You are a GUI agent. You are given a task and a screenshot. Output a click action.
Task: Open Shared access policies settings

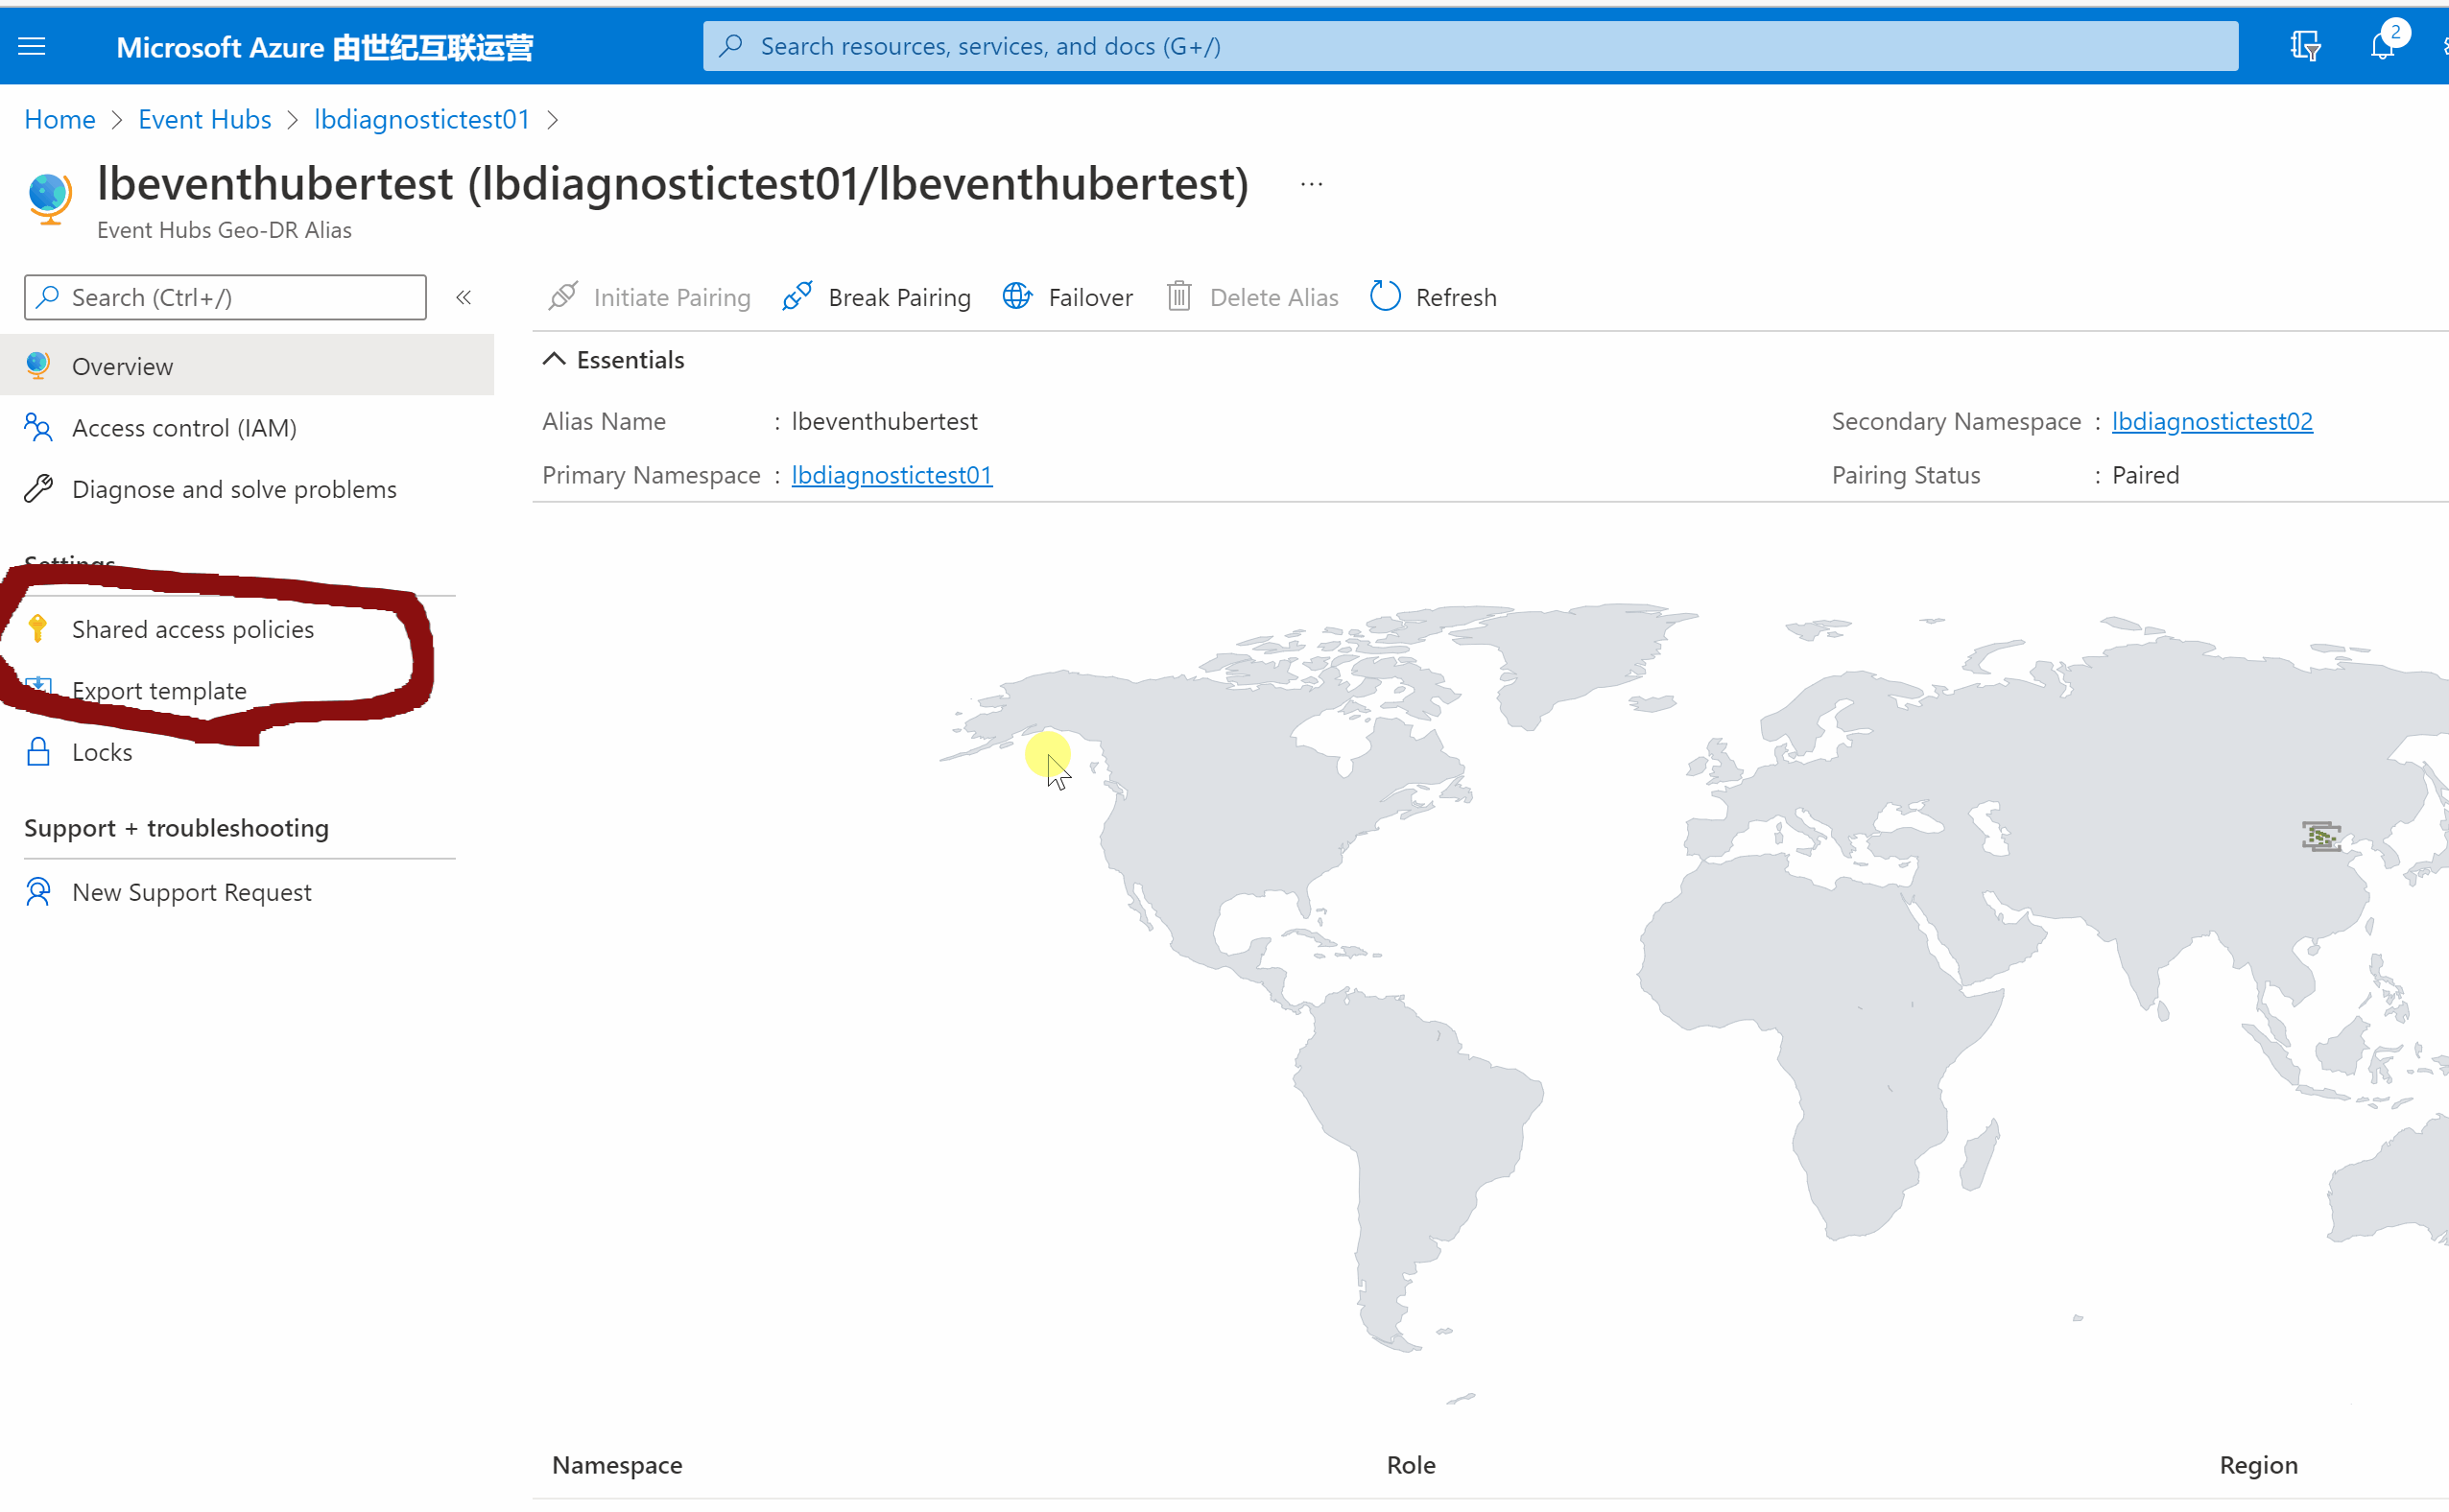pos(192,629)
